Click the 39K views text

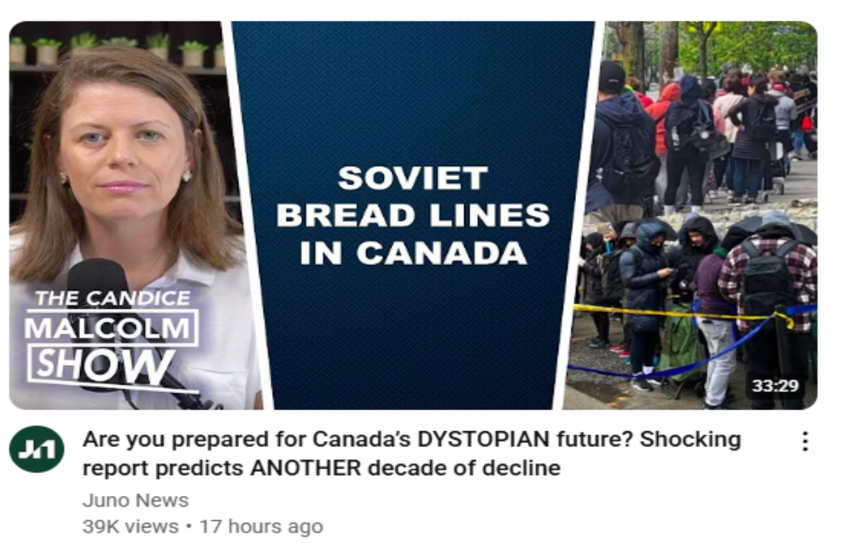(130, 526)
